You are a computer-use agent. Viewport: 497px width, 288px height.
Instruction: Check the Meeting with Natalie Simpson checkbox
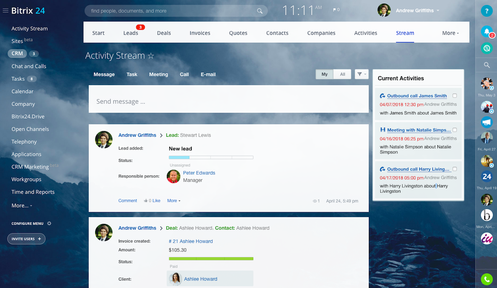[455, 130]
